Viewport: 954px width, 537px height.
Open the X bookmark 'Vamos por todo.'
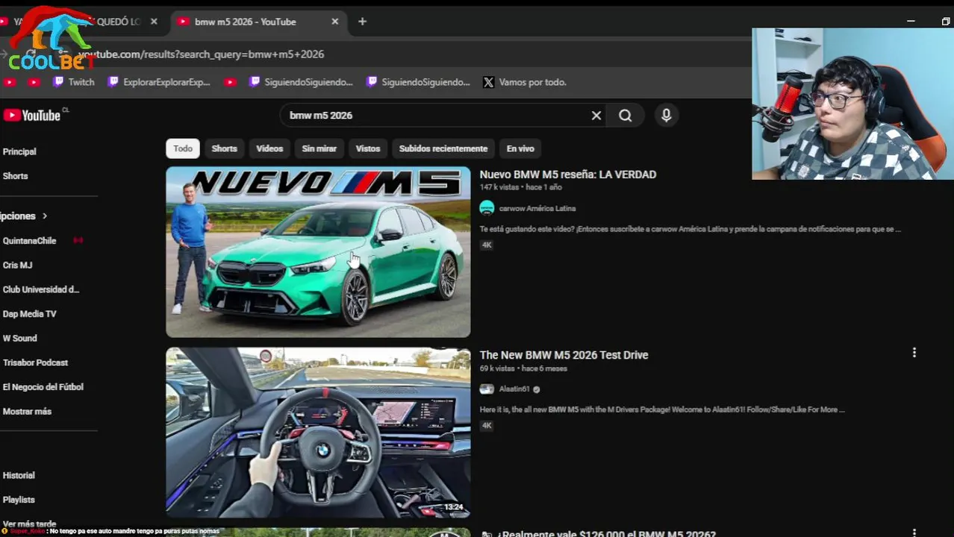(x=525, y=82)
